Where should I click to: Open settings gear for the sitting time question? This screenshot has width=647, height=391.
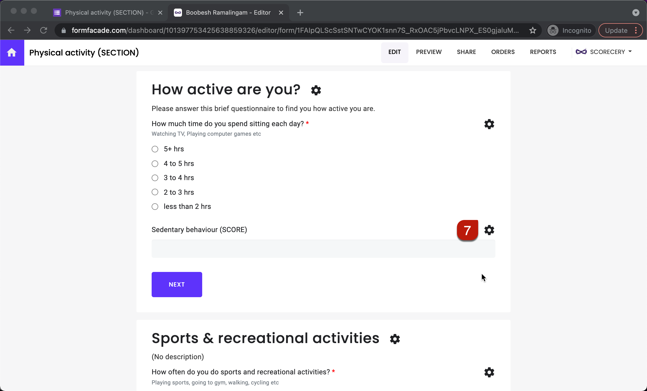click(x=489, y=124)
